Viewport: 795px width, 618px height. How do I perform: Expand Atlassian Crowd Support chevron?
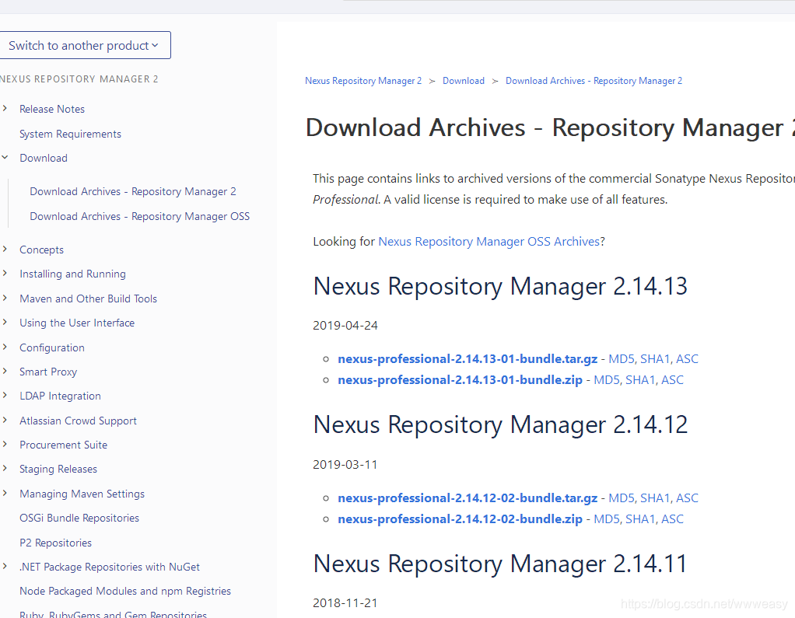click(x=5, y=420)
